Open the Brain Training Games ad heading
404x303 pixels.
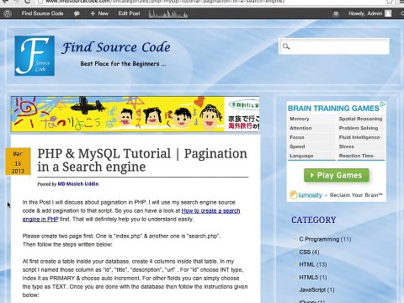tap(333, 109)
